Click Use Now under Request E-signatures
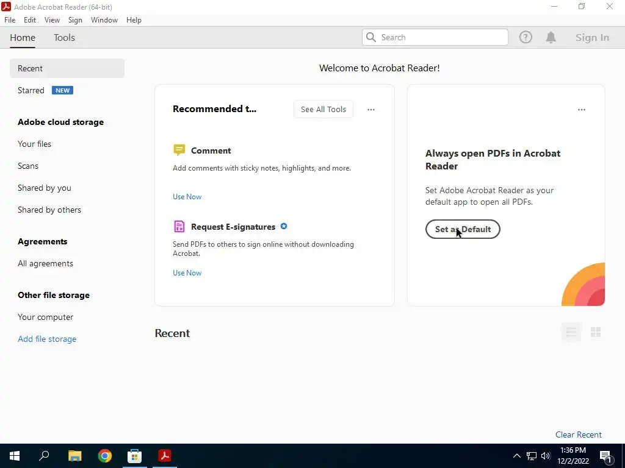Screen dimensions: 625x468 pyautogui.click(x=187, y=272)
